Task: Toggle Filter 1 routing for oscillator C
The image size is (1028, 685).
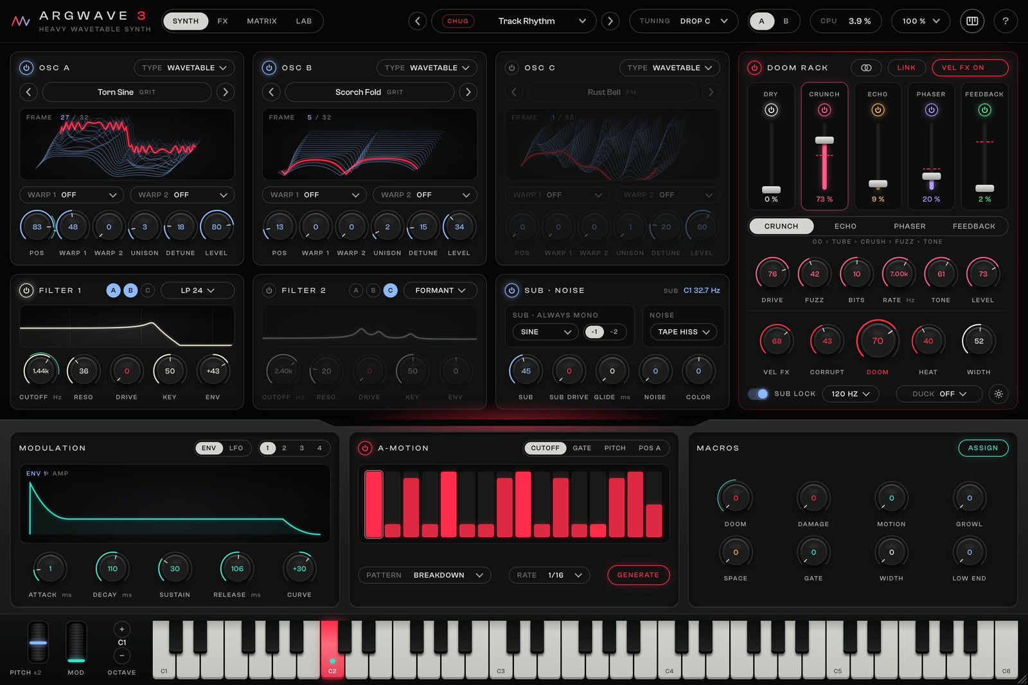Action: coord(148,290)
